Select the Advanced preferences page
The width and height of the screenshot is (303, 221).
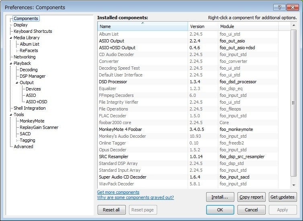click(x=23, y=147)
